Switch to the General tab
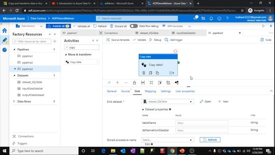The width and height of the screenshot is (275, 155). click(x=112, y=91)
